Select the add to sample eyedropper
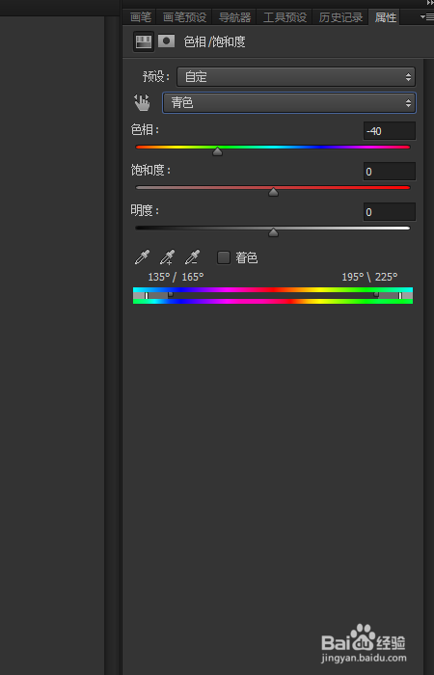The image size is (434, 675). [x=167, y=257]
